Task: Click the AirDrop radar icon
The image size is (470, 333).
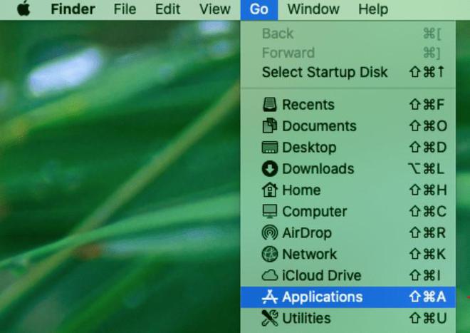Action: tap(269, 232)
